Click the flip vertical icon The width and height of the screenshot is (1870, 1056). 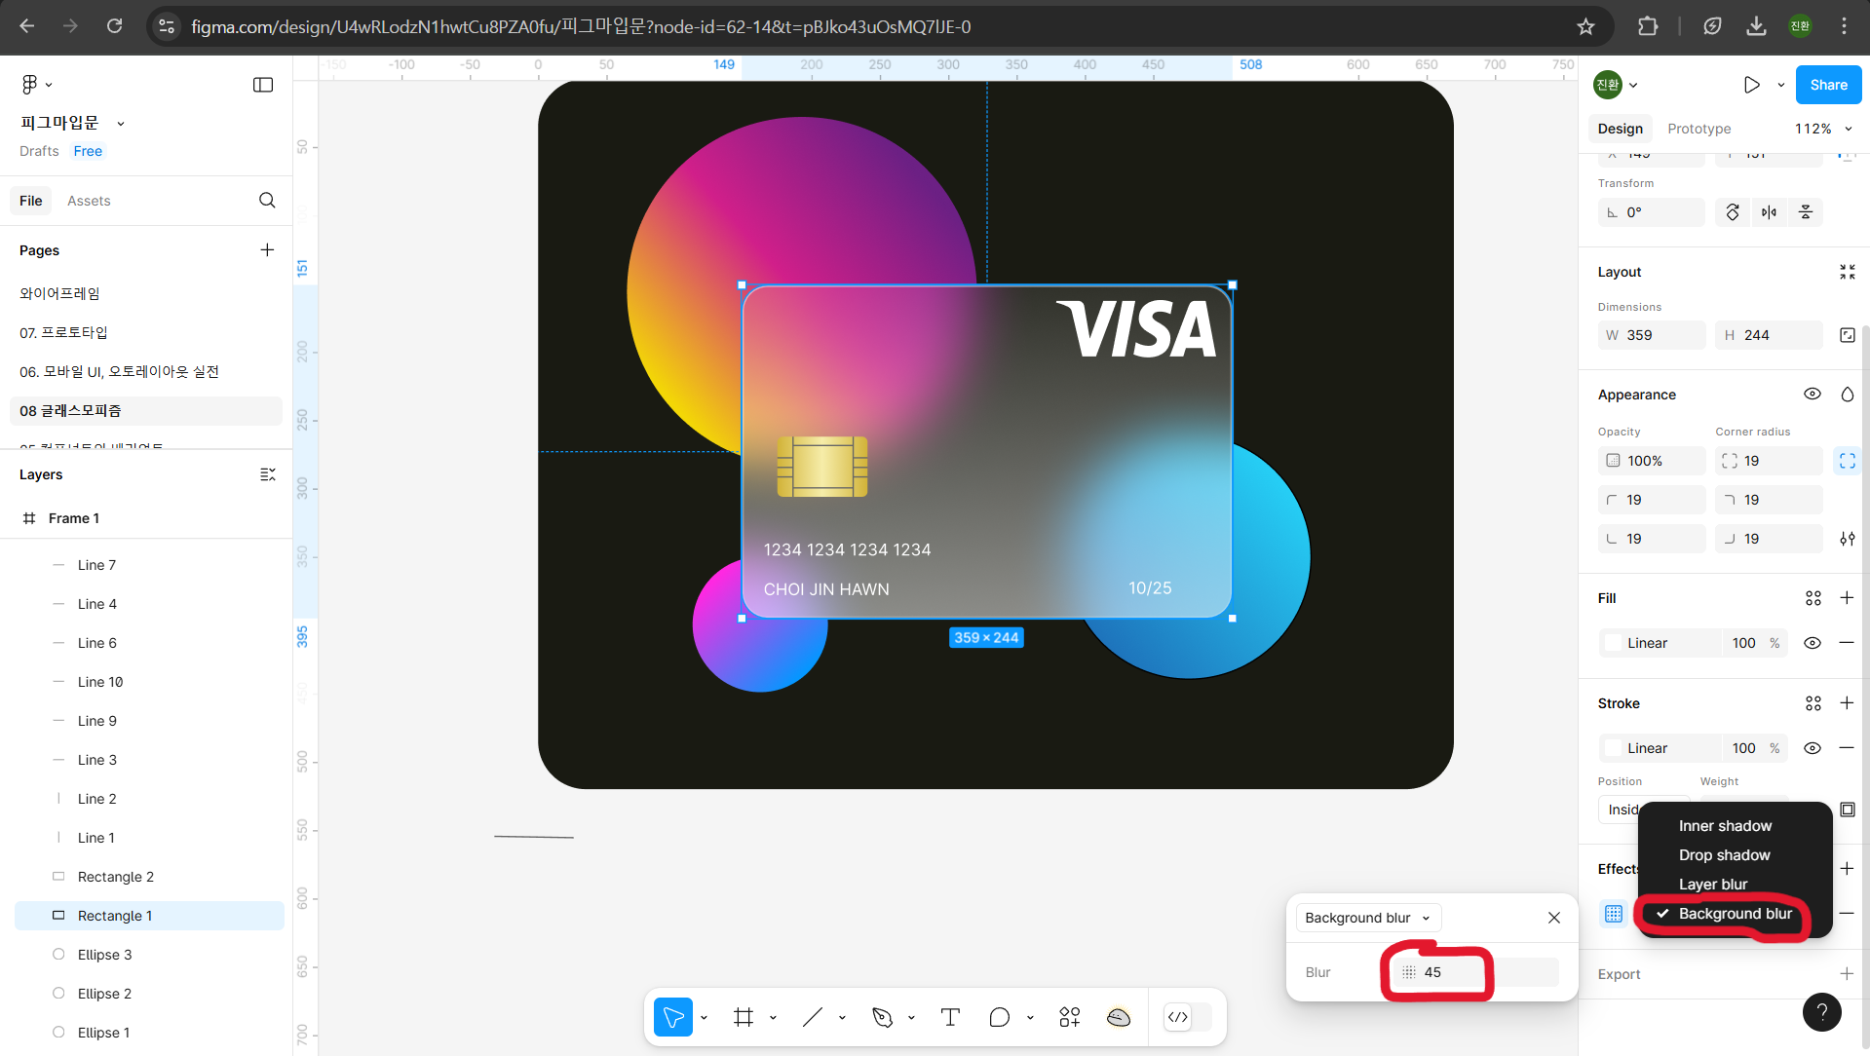(x=1806, y=212)
